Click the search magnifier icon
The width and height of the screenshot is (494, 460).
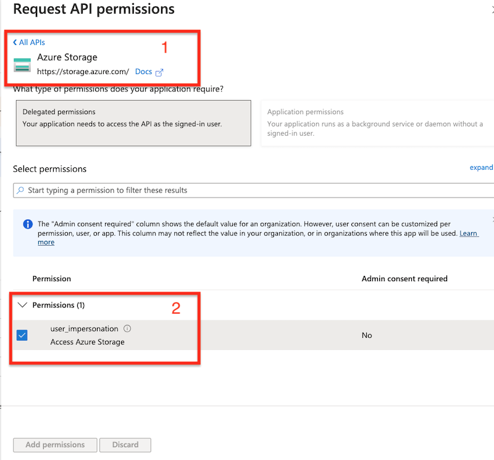tap(20, 190)
